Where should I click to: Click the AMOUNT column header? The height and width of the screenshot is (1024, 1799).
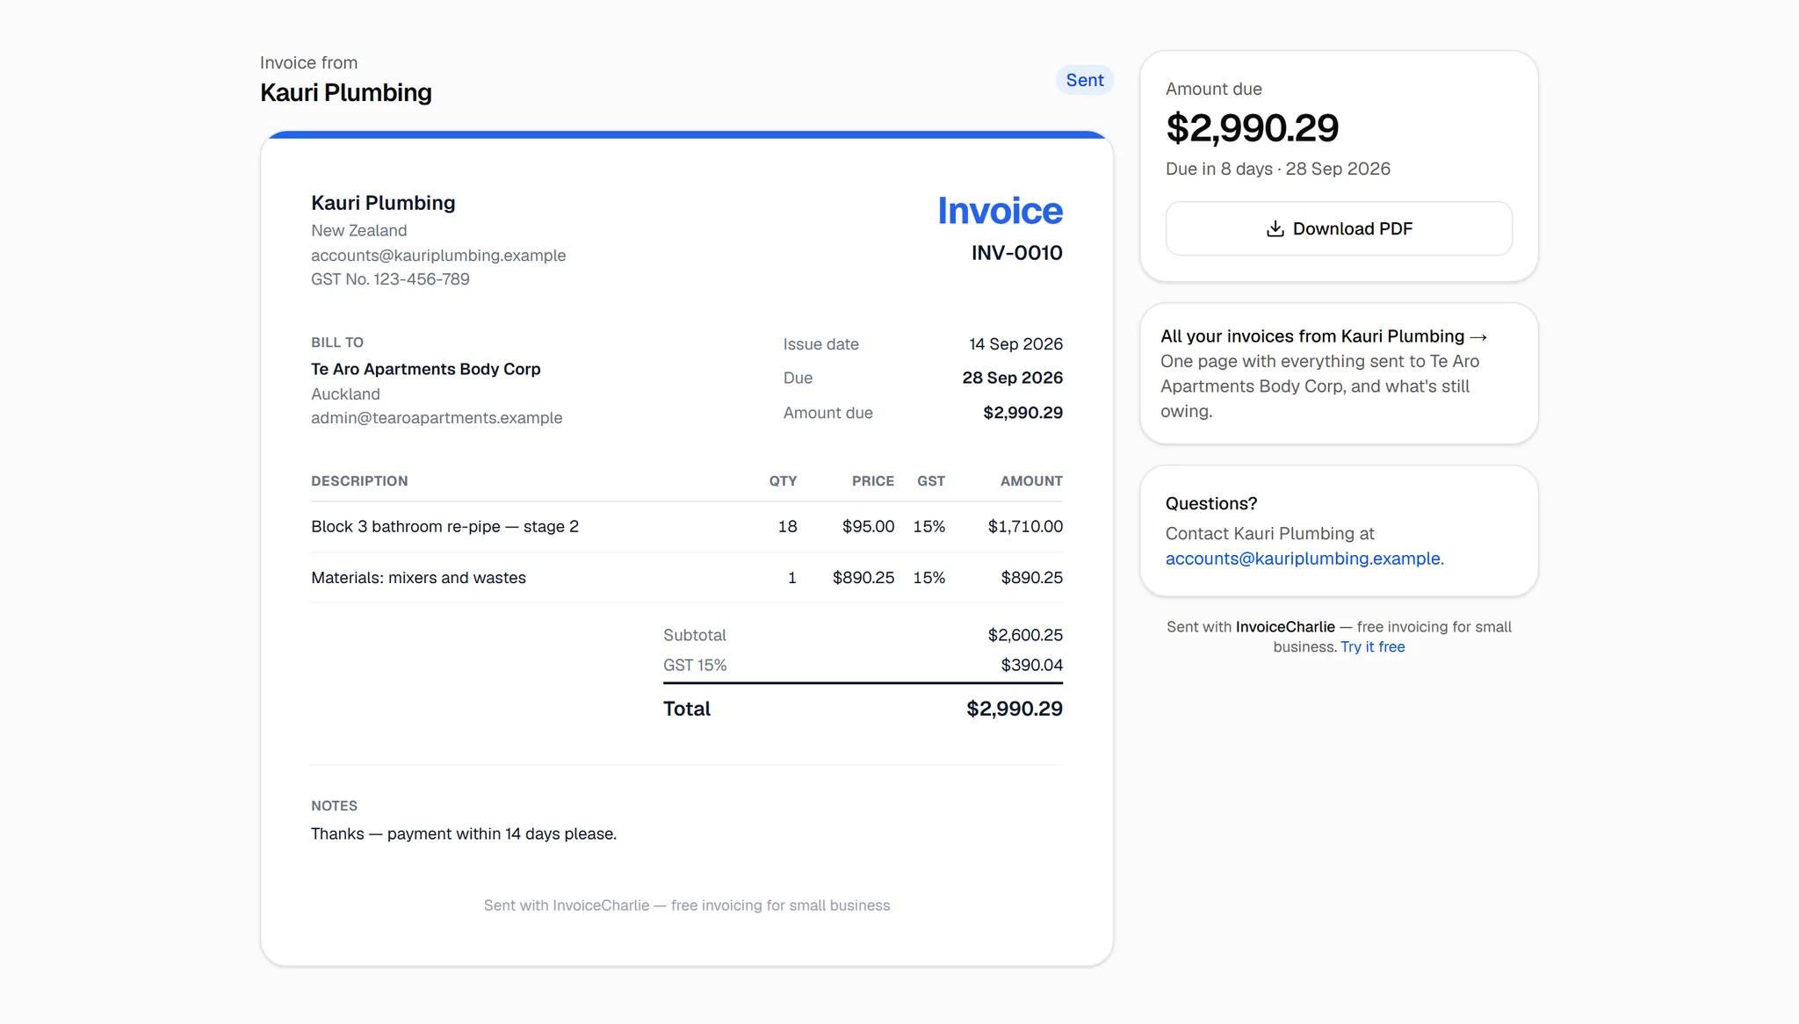coord(1031,481)
